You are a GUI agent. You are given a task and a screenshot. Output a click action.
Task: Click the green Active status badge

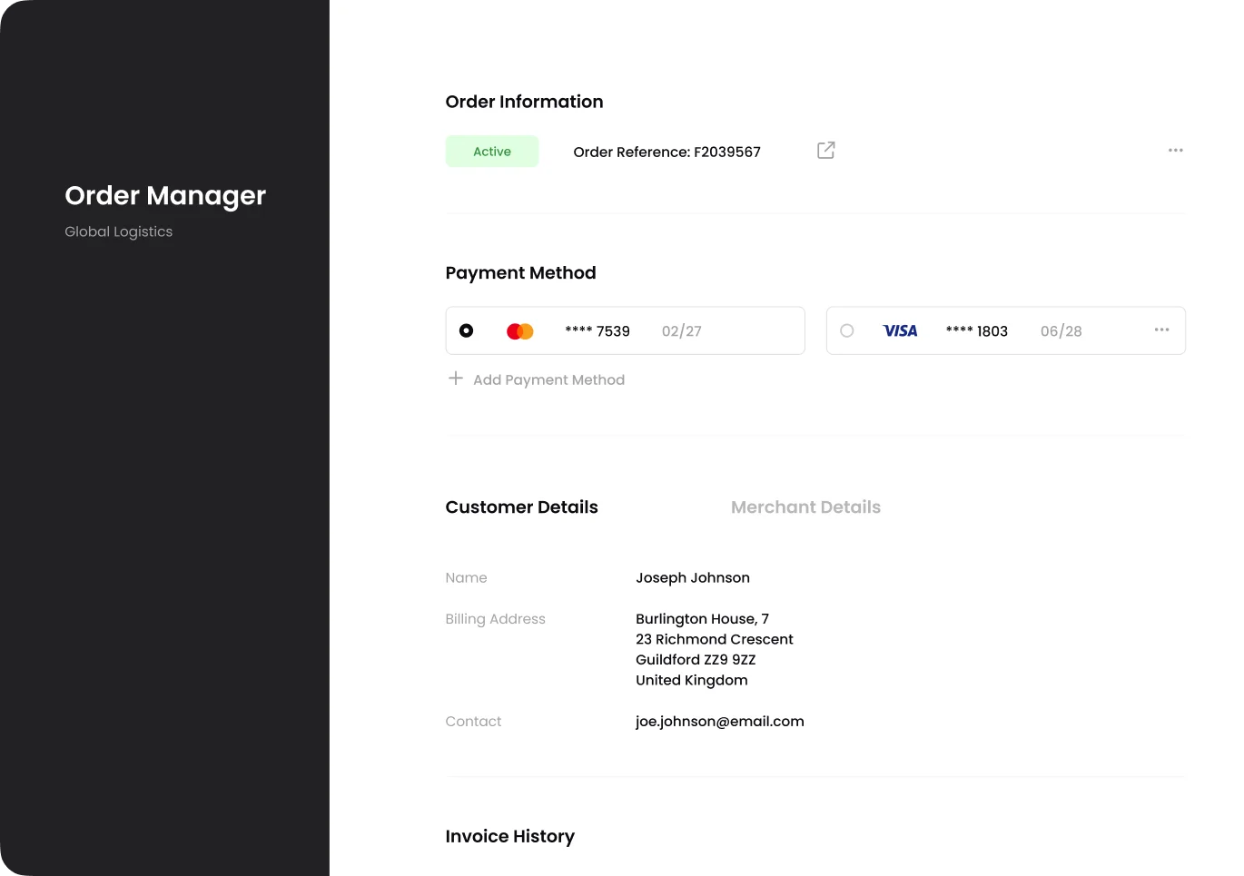[x=492, y=152]
